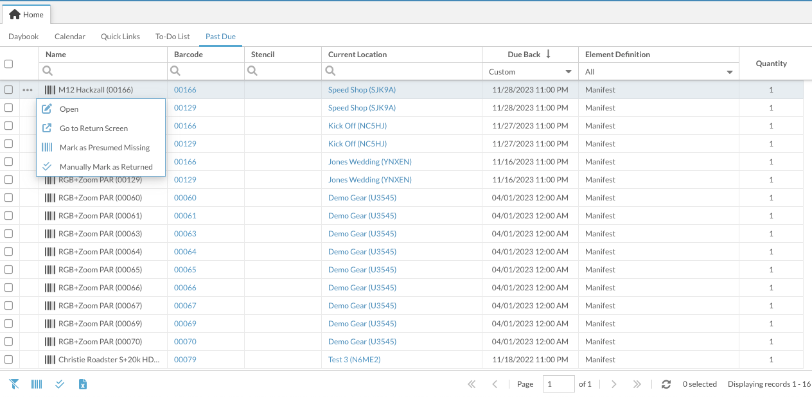This screenshot has height=397, width=812.
Task: Select the Past Due tab
Action: click(x=220, y=37)
